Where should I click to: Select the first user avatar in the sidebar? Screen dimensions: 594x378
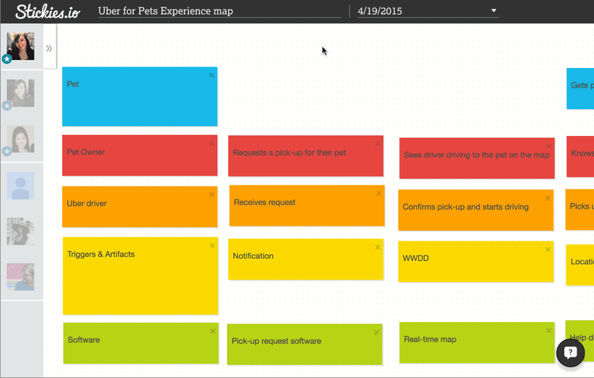(x=20, y=46)
